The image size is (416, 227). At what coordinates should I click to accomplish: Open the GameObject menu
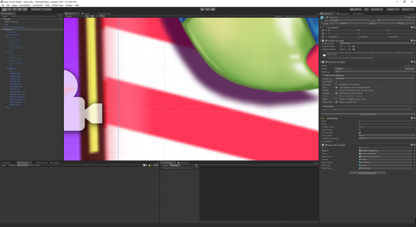pos(25,5)
